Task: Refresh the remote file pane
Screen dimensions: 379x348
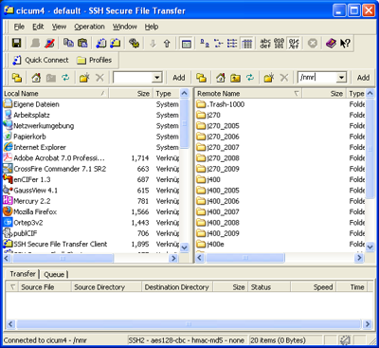Action: [x=250, y=78]
